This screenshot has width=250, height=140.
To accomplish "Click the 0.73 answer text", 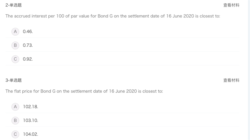I will click(x=28, y=45).
